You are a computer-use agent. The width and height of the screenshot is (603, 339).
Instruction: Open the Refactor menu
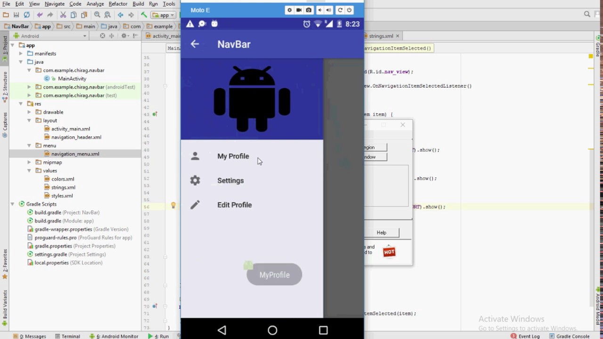point(118,3)
